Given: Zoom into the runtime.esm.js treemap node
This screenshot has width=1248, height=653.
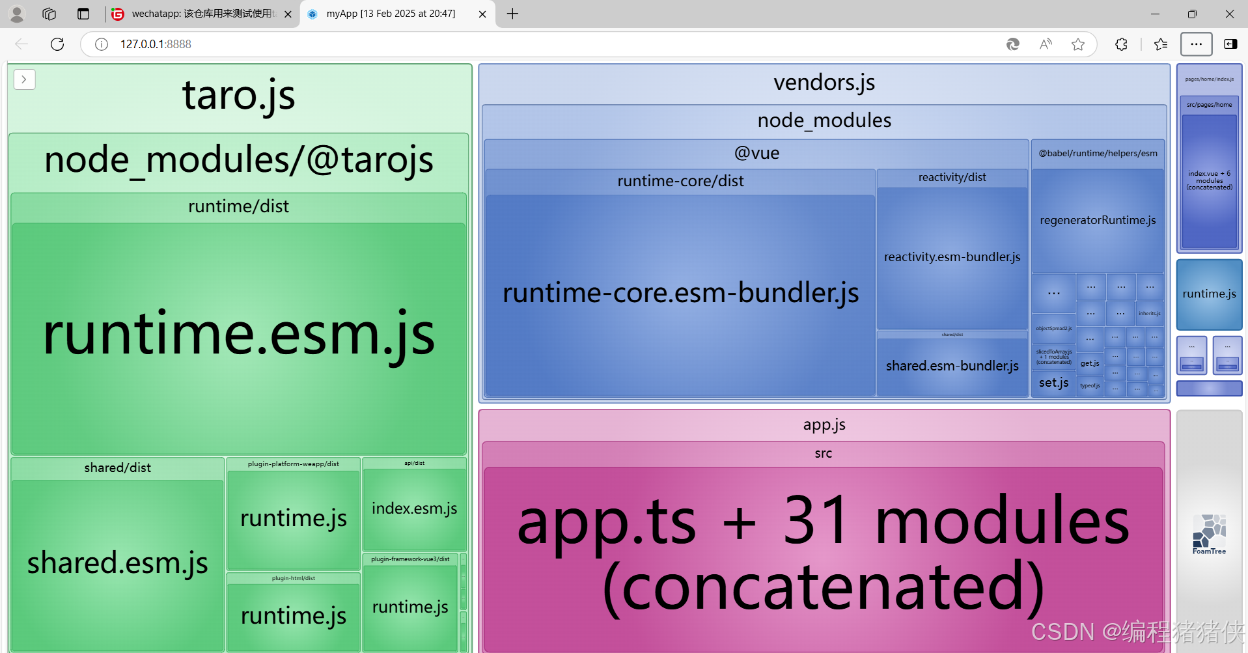Looking at the screenshot, I should (238, 334).
